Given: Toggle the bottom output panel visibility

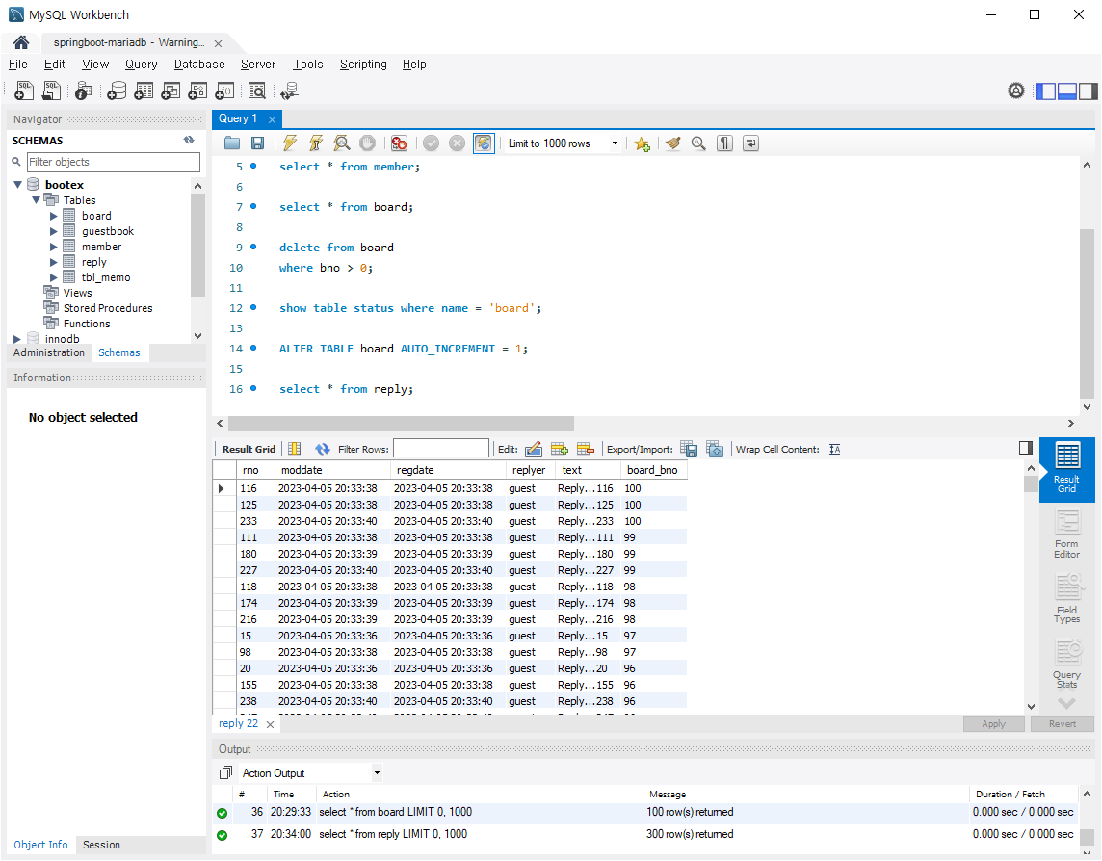Looking at the screenshot, I should tap(1067, 91).
